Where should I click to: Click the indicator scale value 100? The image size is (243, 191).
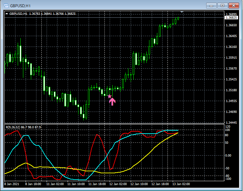click(228, 130)
